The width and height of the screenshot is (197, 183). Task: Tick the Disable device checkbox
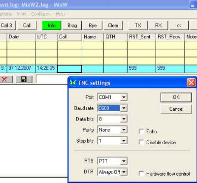click(141, 142)
